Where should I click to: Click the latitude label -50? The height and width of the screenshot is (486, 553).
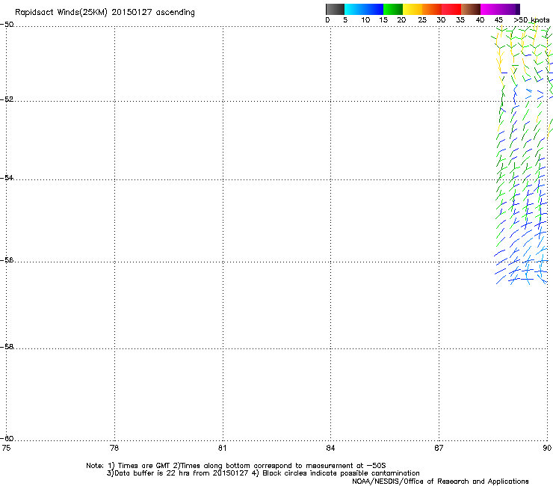pos(7,25)
